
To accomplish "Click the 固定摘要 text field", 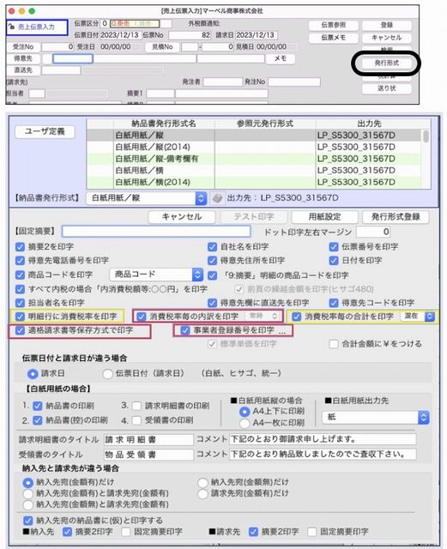I will [x=156, y=232].
